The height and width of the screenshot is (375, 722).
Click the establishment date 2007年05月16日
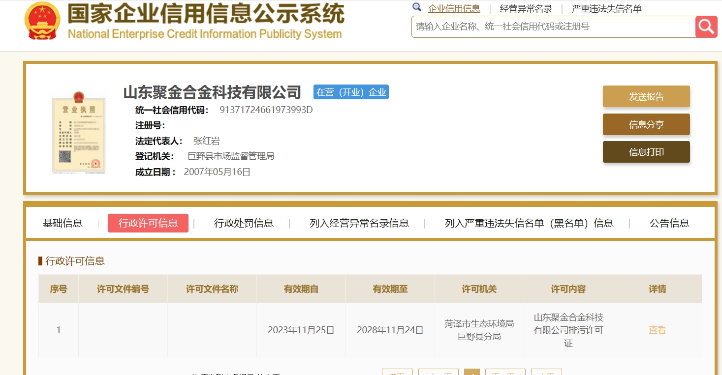point(217,172)
